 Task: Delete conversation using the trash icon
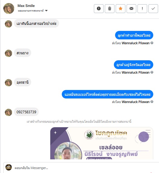tap(110, 8)
